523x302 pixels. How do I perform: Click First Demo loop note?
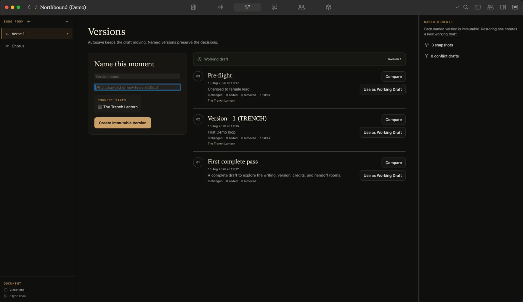222,132
